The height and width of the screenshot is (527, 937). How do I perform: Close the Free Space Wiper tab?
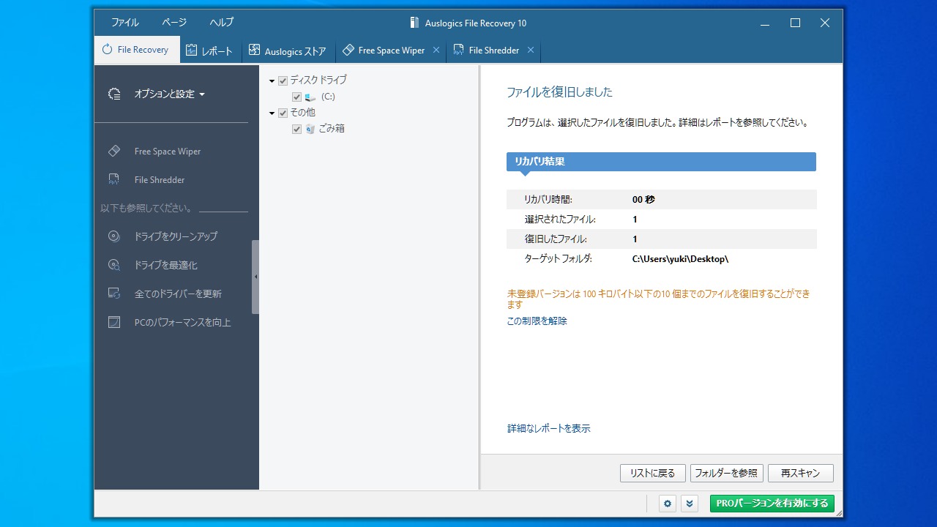[436, 50]
